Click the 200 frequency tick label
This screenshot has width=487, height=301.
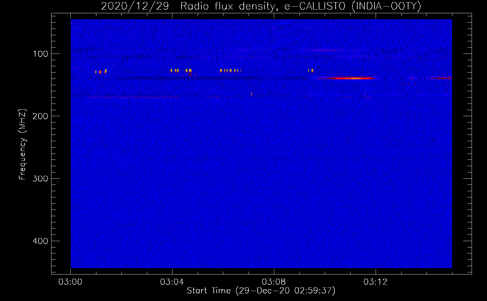[40, 116]
